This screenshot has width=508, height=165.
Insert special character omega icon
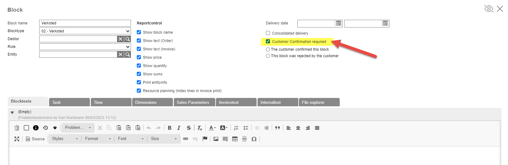254,139
